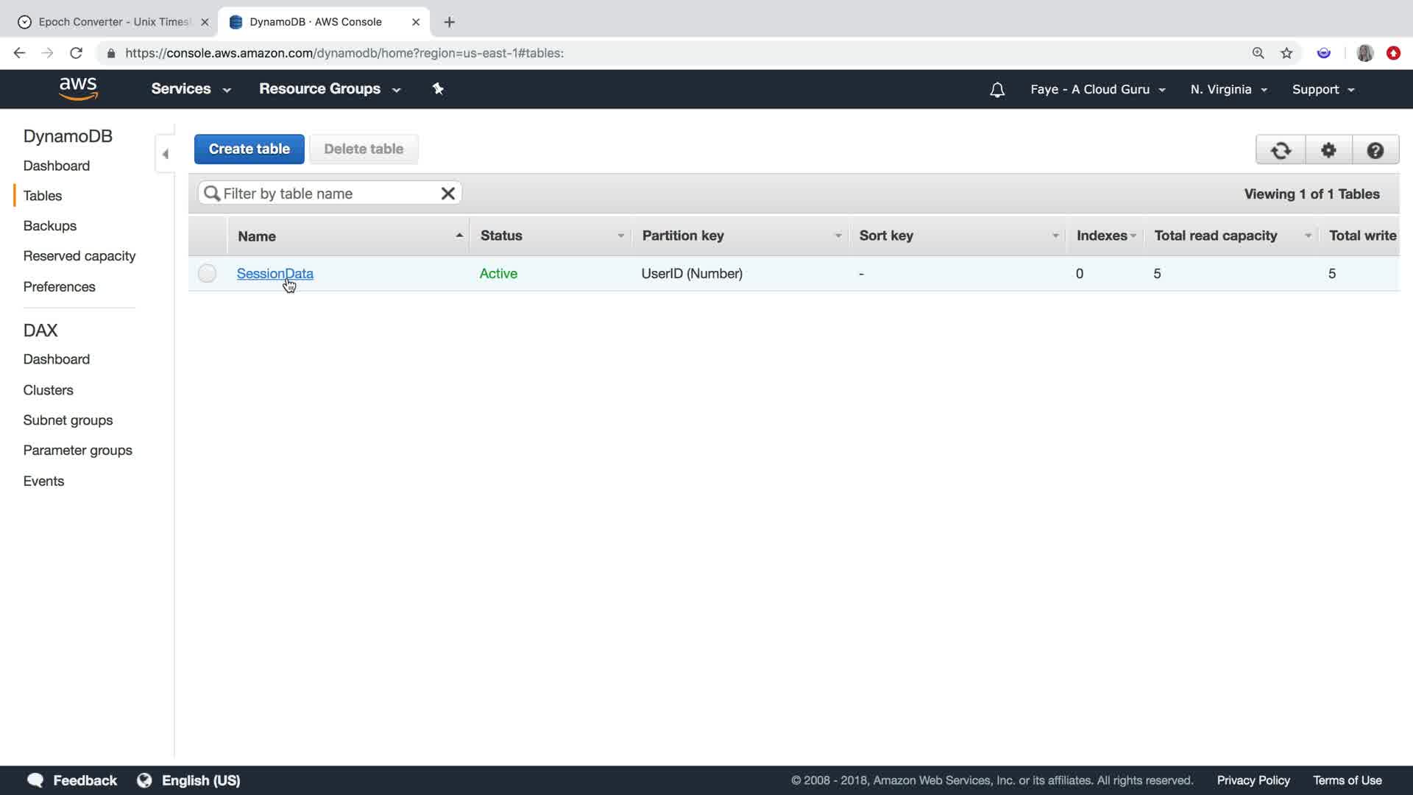Bookmark page with the star icon
This screenshot has width=1413, height=795.
(x=1286, y=53)
